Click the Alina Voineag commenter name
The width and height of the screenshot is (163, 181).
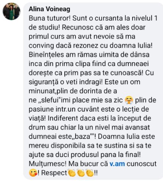[50, 9]
